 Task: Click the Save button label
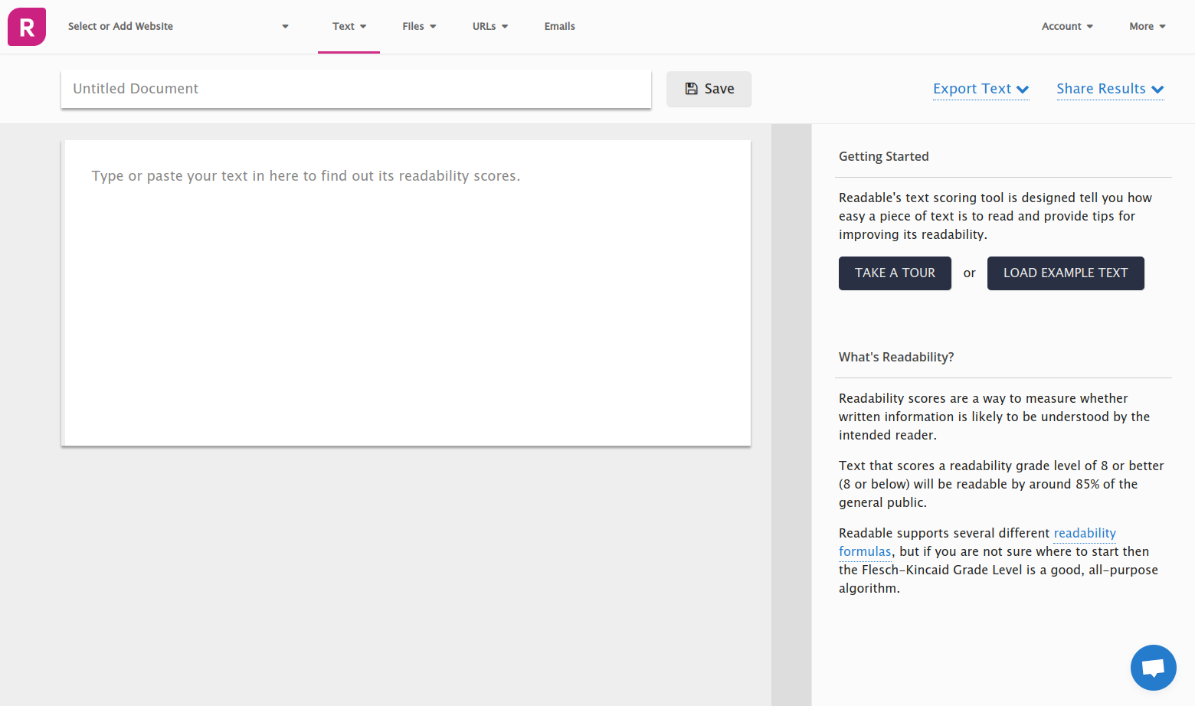[719, 89]
